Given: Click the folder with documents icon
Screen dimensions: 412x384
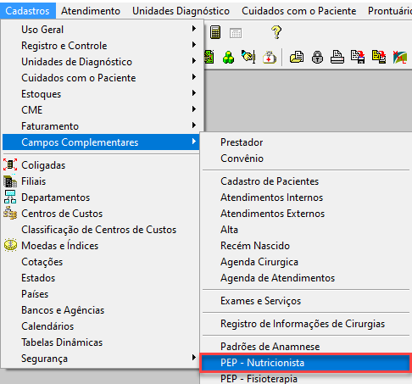Looking at the screenshot, I should point(297,57).
